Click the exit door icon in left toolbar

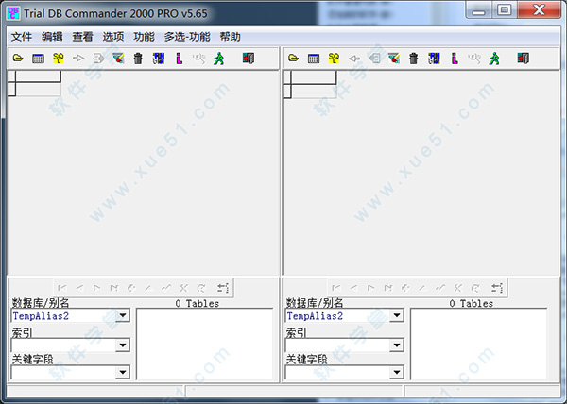point(248,59)
